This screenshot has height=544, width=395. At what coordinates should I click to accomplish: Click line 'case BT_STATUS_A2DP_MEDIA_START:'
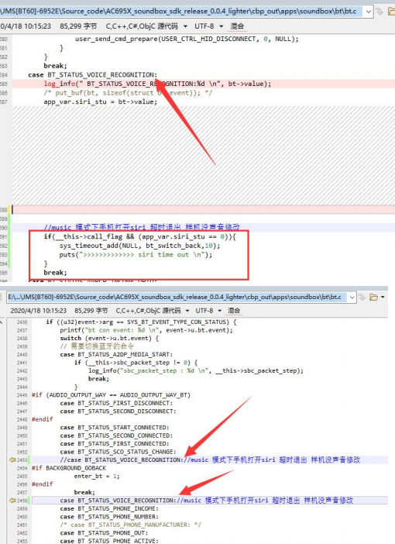pyautogui.click(x=116, y=354)
